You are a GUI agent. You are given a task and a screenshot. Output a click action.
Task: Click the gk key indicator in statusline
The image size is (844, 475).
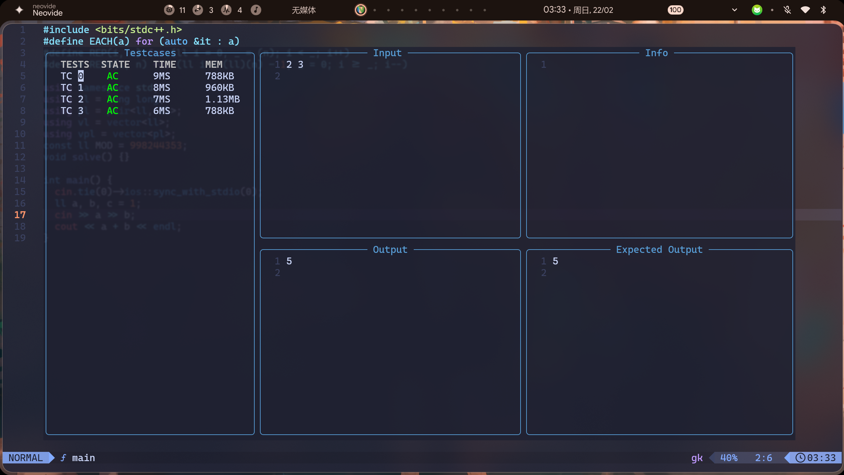[697, 458]
